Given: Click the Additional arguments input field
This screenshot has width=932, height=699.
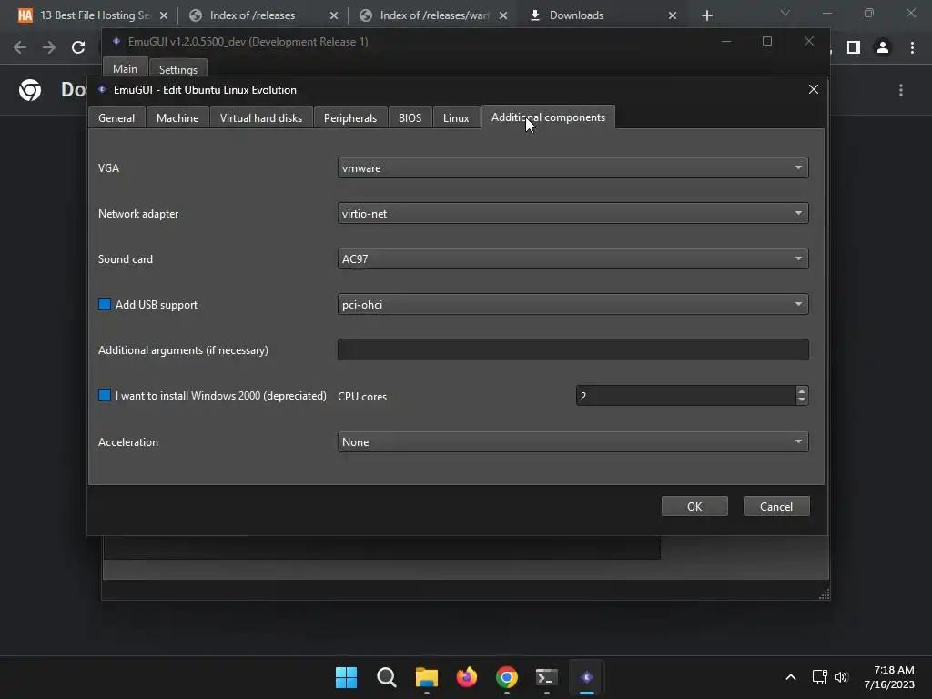Looking at the screenshot, I should coord(572,349).
